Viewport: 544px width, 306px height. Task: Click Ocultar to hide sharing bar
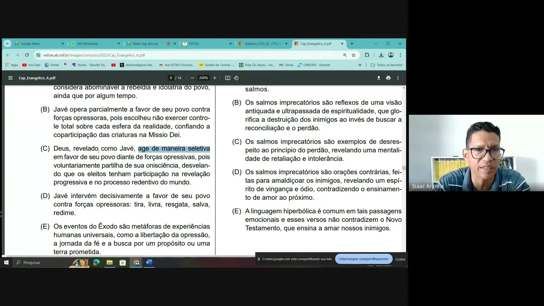point(400,259)
